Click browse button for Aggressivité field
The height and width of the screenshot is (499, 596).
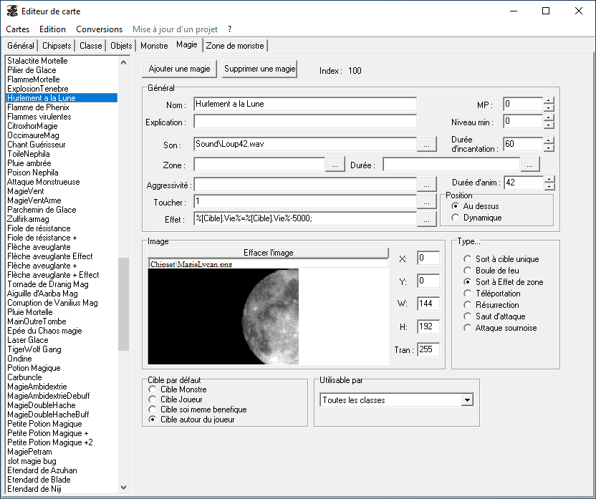coord(426,184)
